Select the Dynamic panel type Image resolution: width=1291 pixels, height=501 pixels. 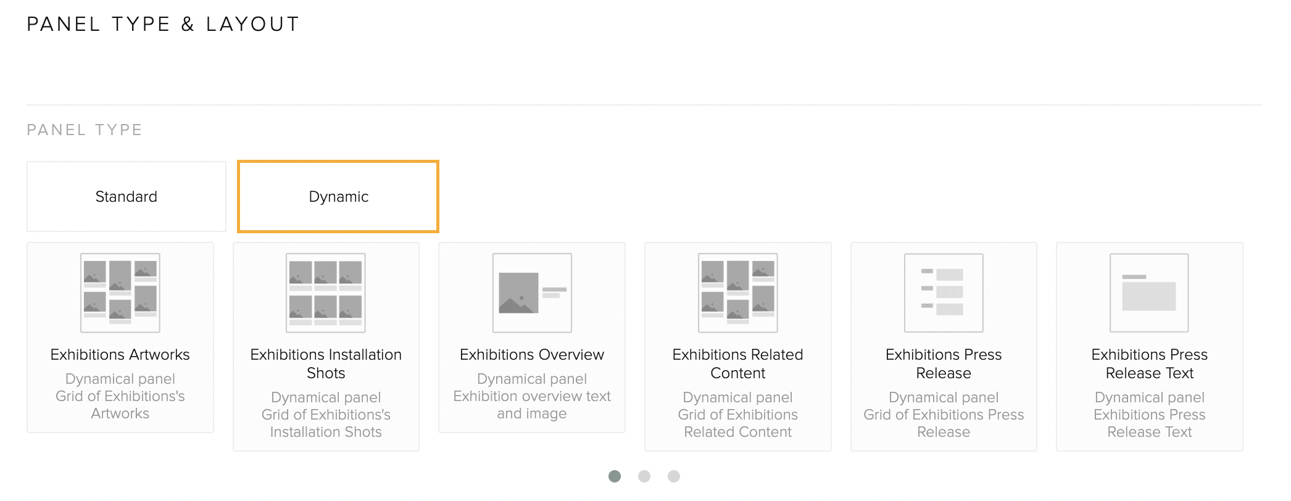(x=338, y=196)
